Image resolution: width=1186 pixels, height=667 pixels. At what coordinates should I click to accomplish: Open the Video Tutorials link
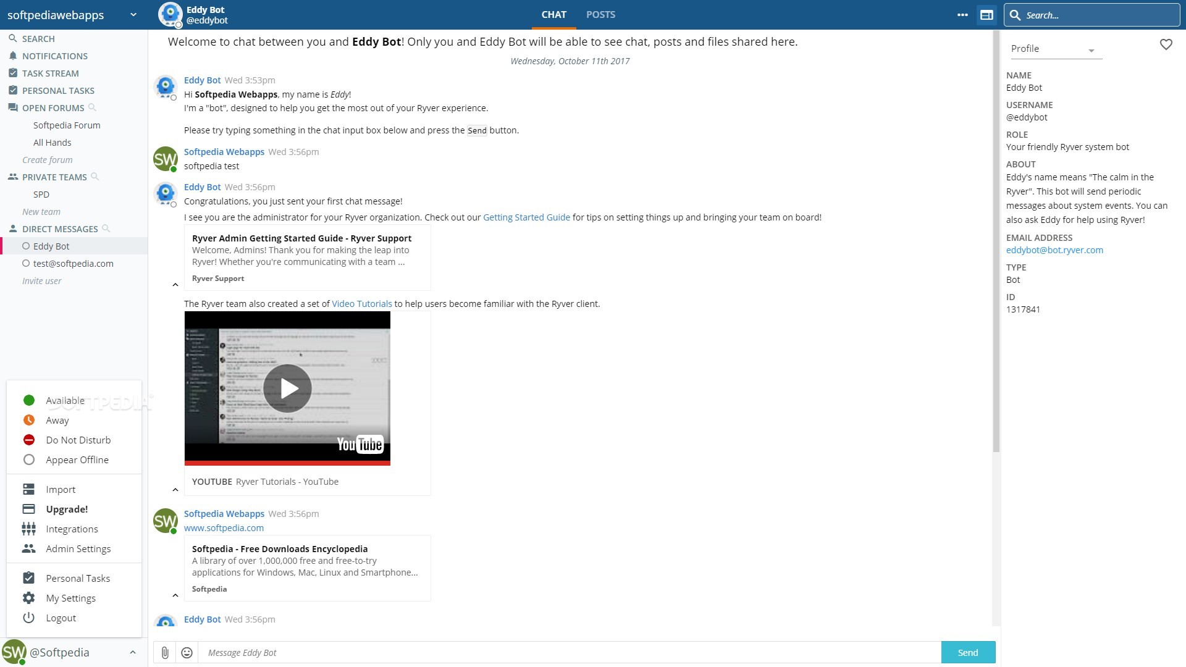click(362, 304)
